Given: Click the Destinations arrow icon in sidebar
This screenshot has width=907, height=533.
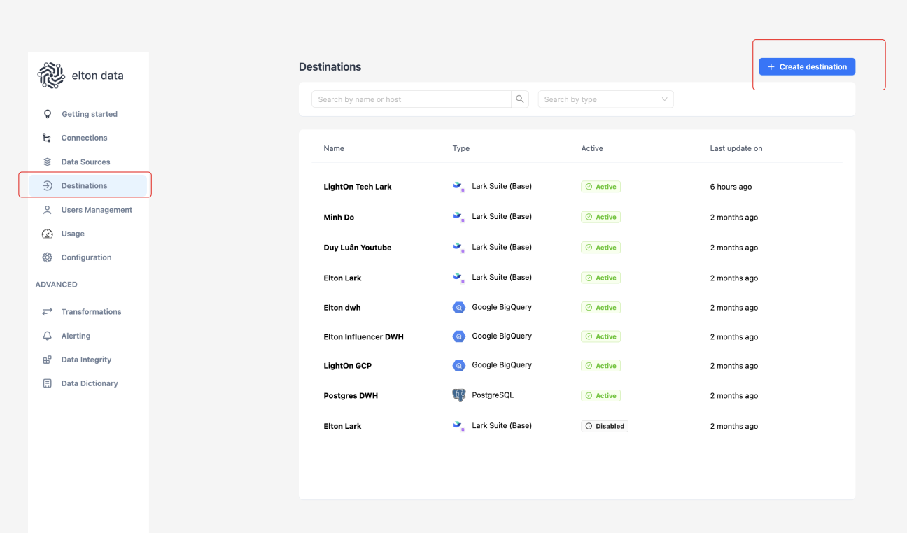Looking at the screenshot, I should click(x=47, y=185).
